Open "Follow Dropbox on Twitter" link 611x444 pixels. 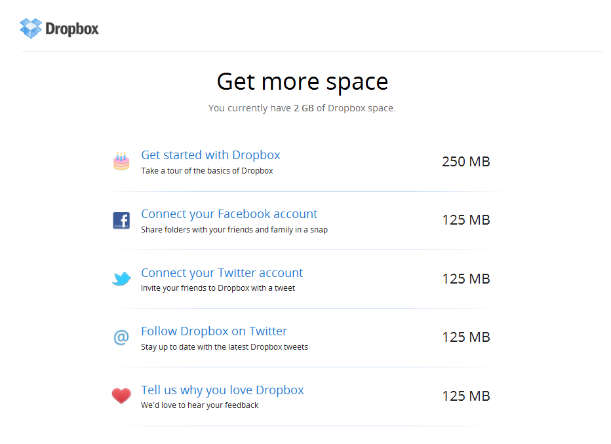(x=214, y=331)
